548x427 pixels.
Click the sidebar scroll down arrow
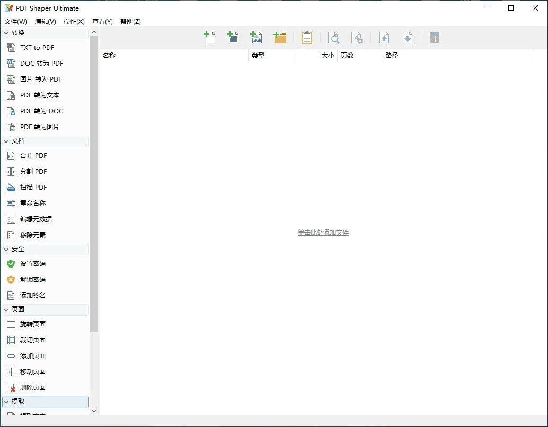94,411
